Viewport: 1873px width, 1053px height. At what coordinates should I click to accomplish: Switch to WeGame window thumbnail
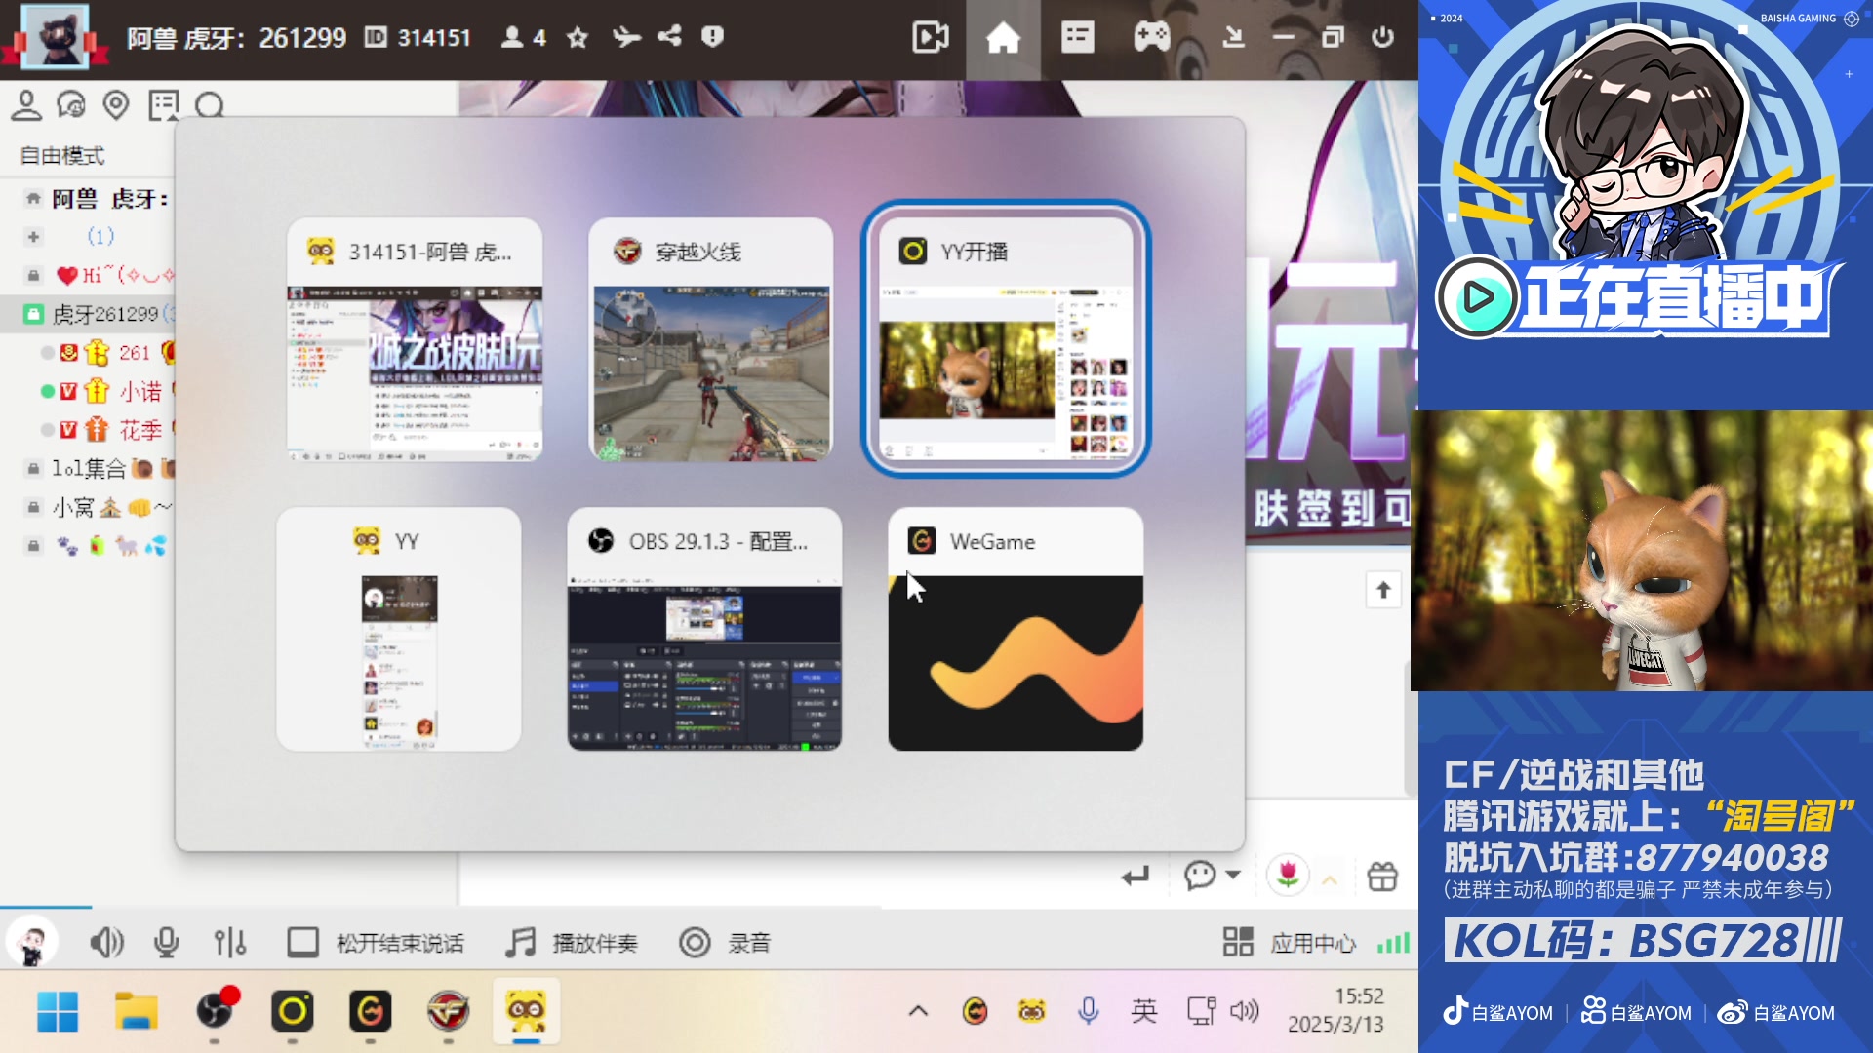coord(1016,629)
